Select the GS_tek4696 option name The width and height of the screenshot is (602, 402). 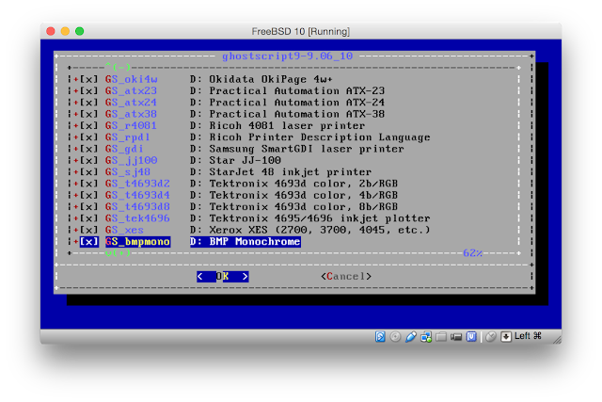pos(137,218)
